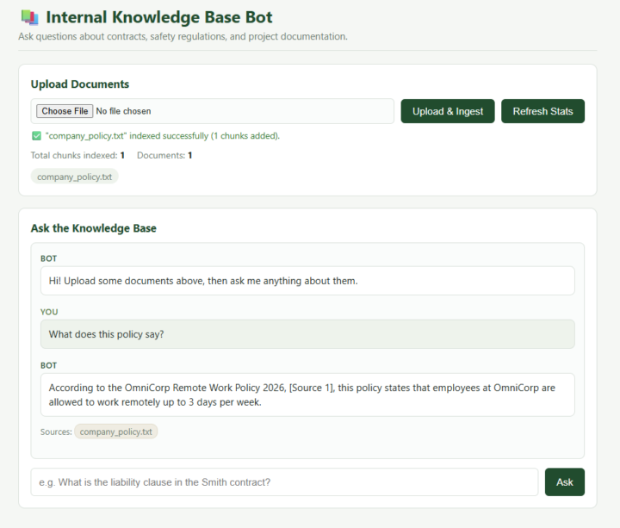Click the Documents count label
Image resolution: width=620 pixels, height=528 pixels.
161,155
